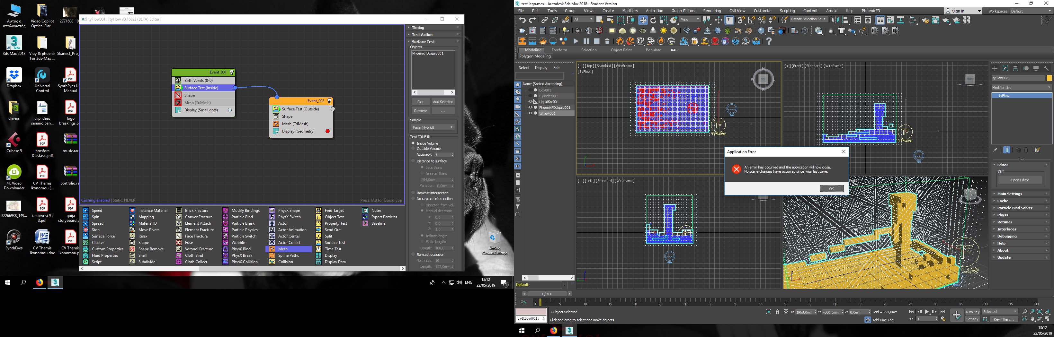Click the Add Selected button

pyautogui.click(x=443, y=102)
